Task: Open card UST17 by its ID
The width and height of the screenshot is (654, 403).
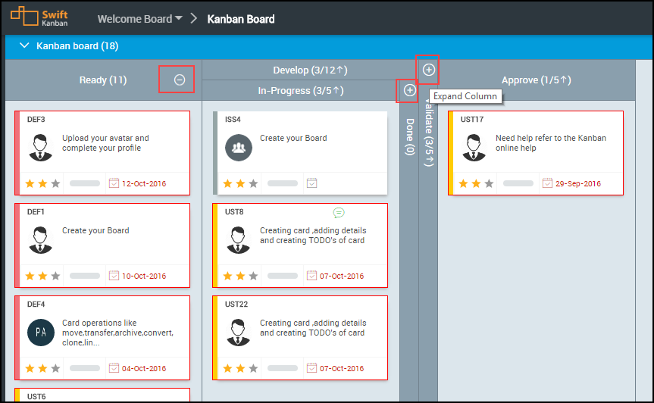Action: click(471, 120)
